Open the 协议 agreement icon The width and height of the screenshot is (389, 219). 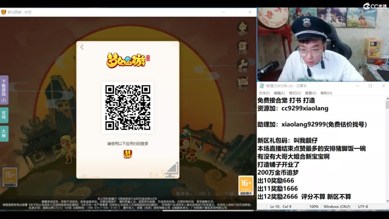click(243, 84)
